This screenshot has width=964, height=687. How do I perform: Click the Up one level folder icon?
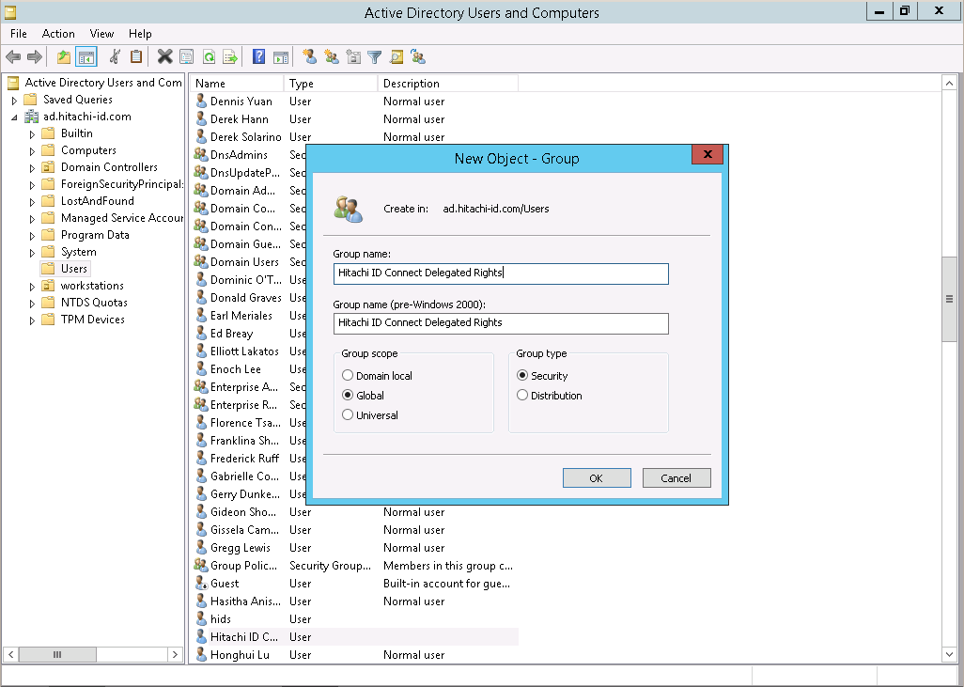point(64,57)
